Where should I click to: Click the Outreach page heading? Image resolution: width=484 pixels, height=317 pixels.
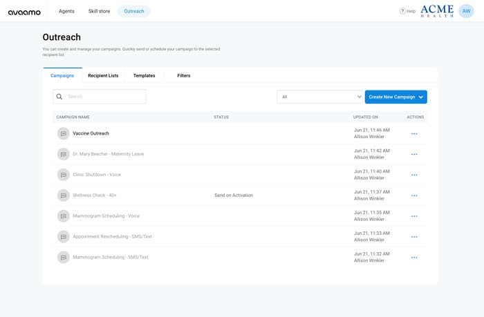[x=62, y=37]
